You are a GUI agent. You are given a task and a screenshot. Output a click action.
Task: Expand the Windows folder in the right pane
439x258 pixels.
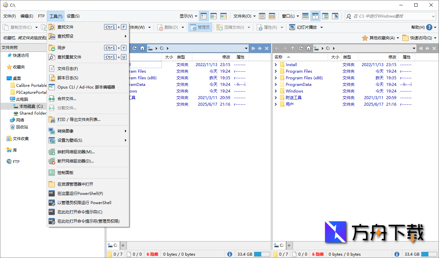coord(276,91)
